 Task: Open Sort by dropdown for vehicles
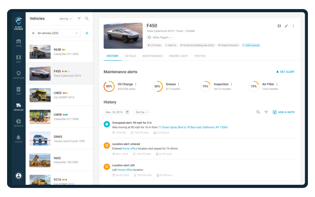pos(65,19)
